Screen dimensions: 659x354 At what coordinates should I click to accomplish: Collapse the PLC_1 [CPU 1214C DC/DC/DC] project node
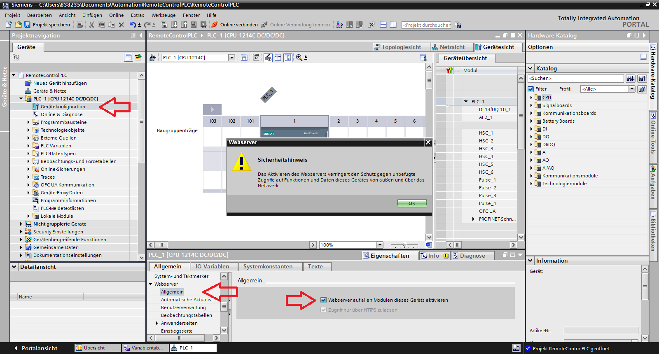tap(21, 99)
